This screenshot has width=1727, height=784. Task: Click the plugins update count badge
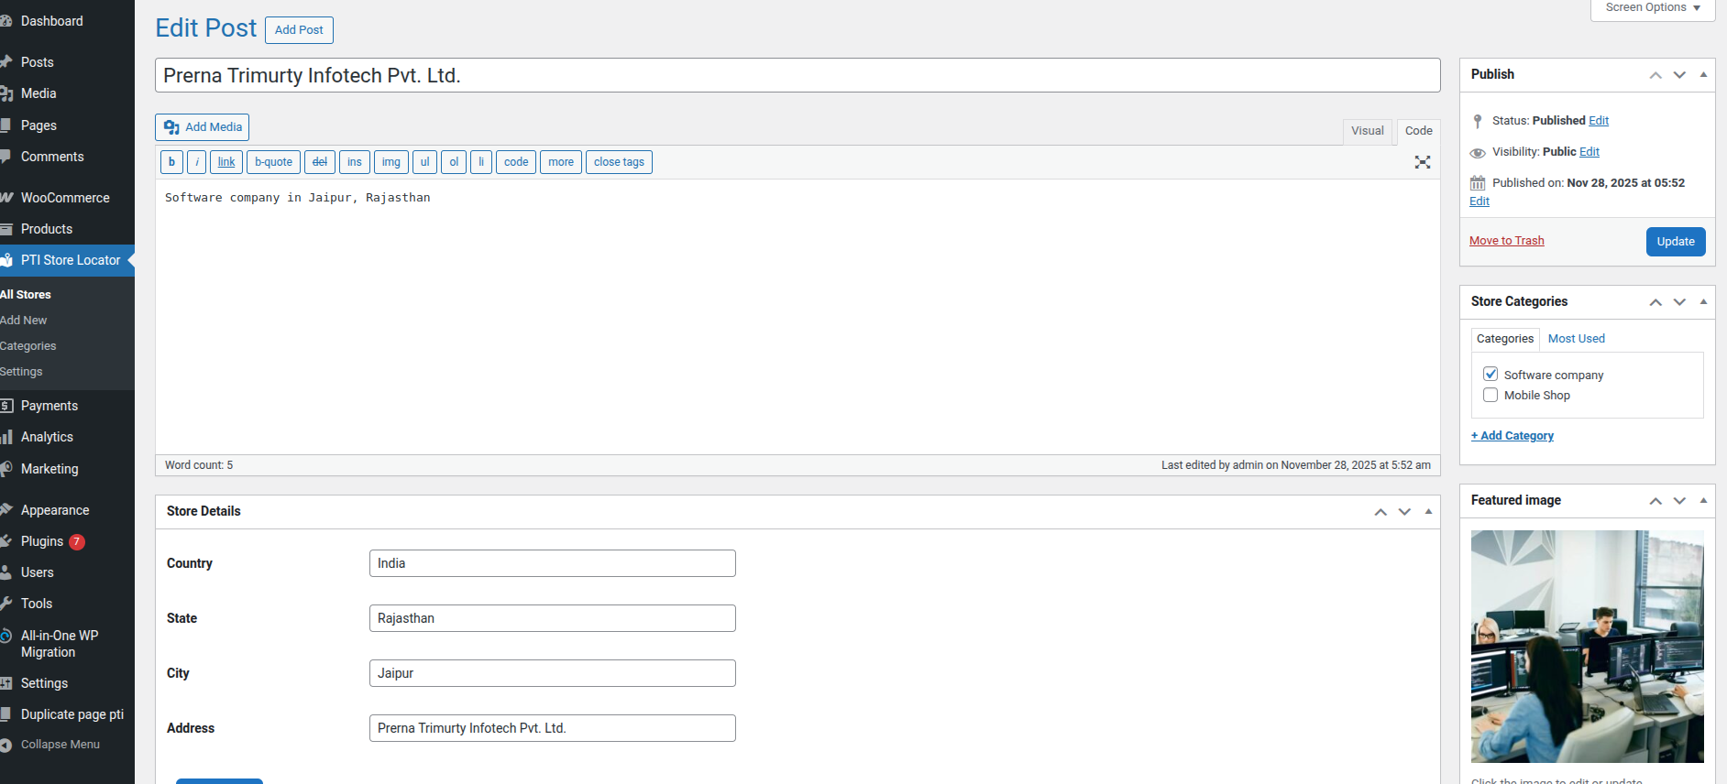(x=77, y=541)
